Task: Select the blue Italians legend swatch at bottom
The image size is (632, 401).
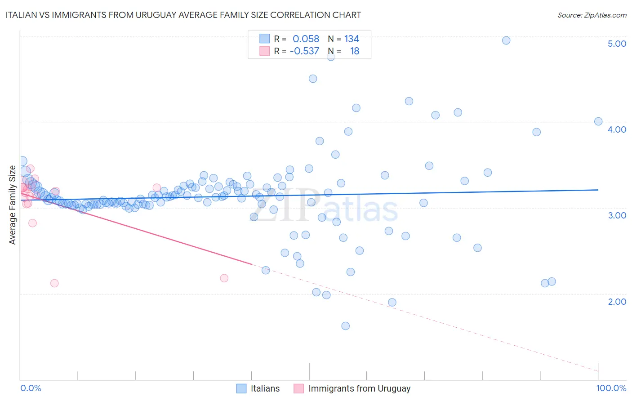Action: [241, 388]
